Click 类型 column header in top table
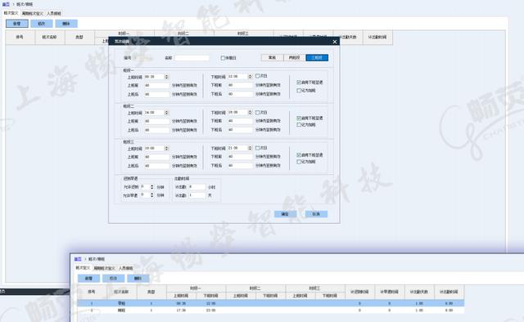Viewport: 524px width, 322px height. pyautogui.click(x=79, y=37)
